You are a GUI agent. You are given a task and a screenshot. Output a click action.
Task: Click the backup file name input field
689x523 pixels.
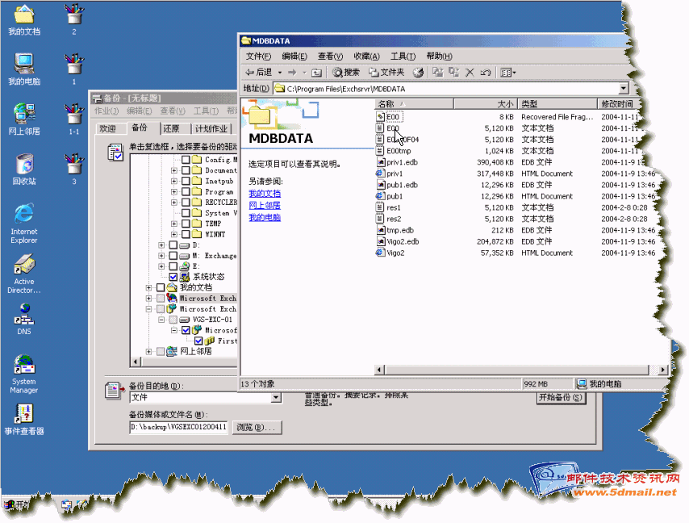(x=178, y=427)
